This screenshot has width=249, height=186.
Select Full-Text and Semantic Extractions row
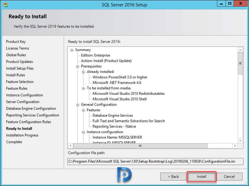(129, 121)
